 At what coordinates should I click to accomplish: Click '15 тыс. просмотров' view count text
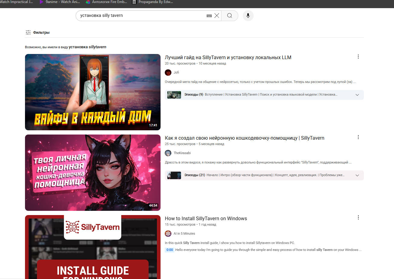pyautogui.click(x=180, y=224)
